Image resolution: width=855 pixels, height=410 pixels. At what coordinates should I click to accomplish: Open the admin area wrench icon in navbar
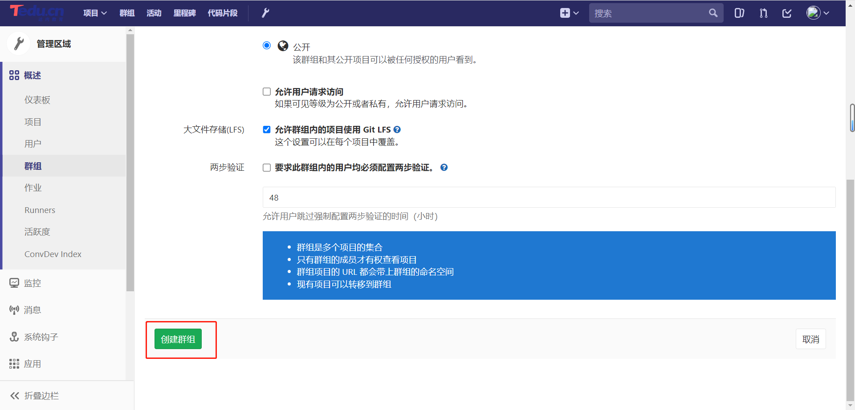(x=265, y=13)
